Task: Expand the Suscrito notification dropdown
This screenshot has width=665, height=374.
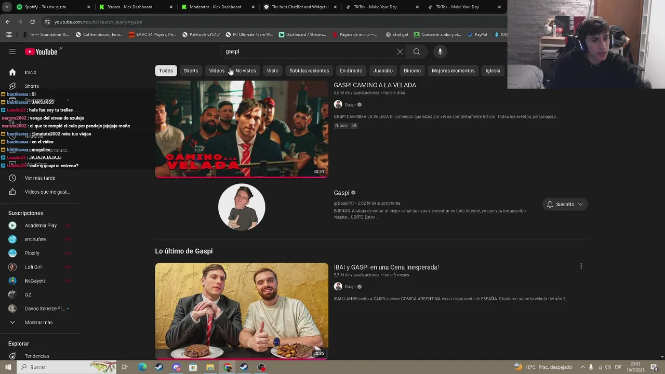Action: (565, 204)
